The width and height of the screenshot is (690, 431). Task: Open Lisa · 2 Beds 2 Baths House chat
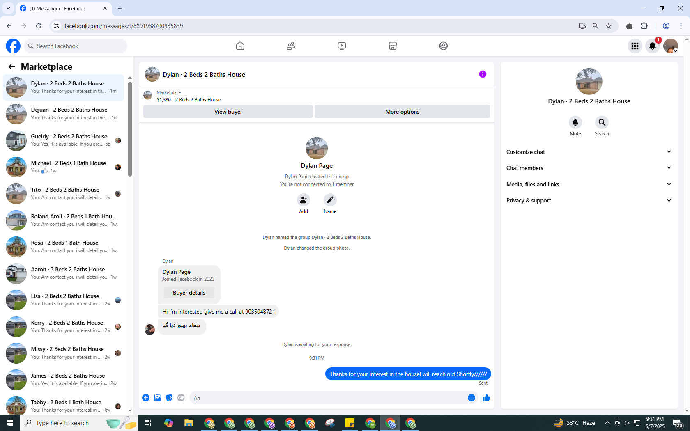click(x=64, y=300)
